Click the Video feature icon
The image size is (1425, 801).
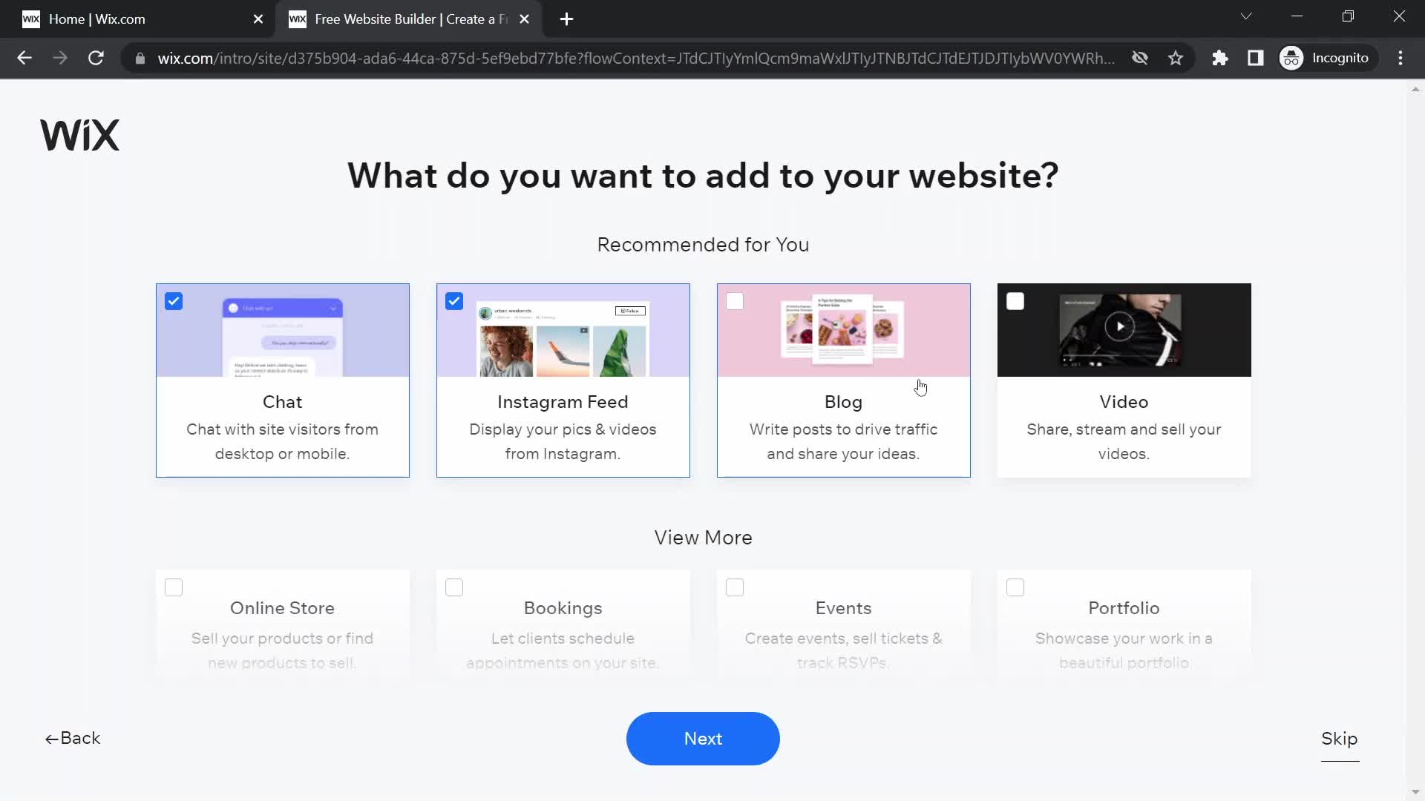click(1124, 329)
